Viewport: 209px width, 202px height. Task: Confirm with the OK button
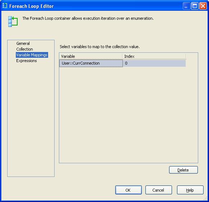(129, 190)
